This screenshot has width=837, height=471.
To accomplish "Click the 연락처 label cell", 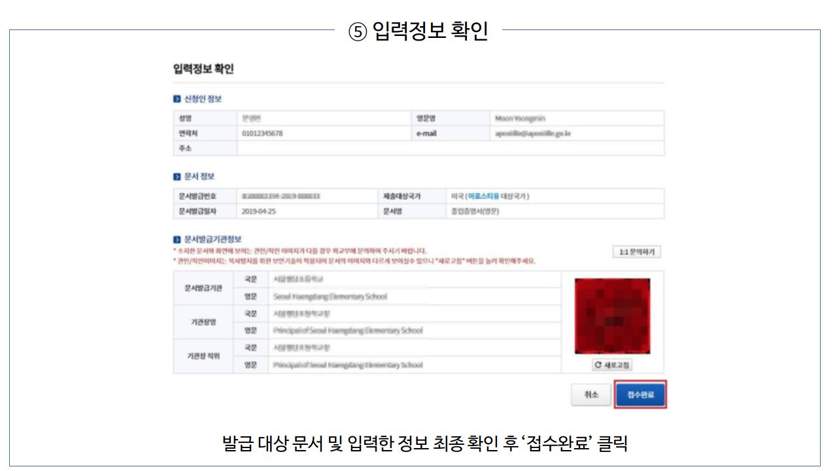I will click(x=205, y=133).
